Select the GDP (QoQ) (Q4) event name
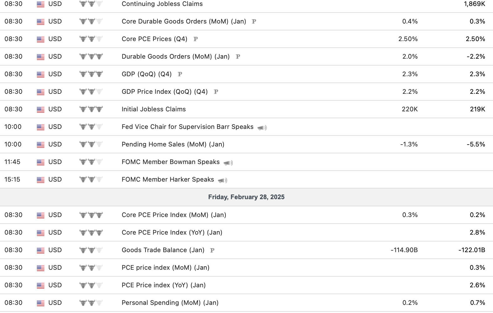493x313 pixels. pyautogui.click(x=146, y=74)
